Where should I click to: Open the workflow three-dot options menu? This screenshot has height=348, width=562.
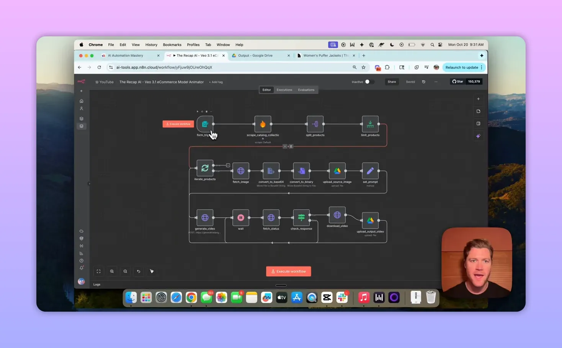point(436,81)
